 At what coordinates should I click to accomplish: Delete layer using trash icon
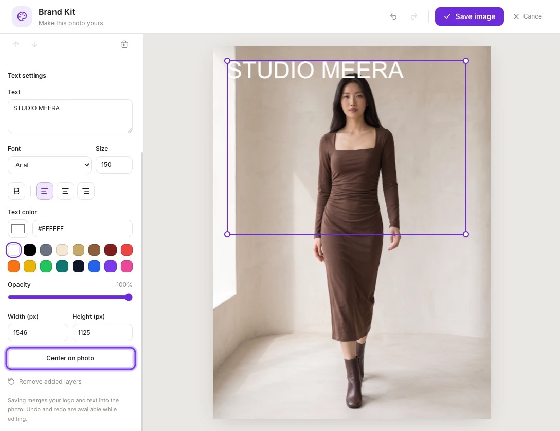124,44
